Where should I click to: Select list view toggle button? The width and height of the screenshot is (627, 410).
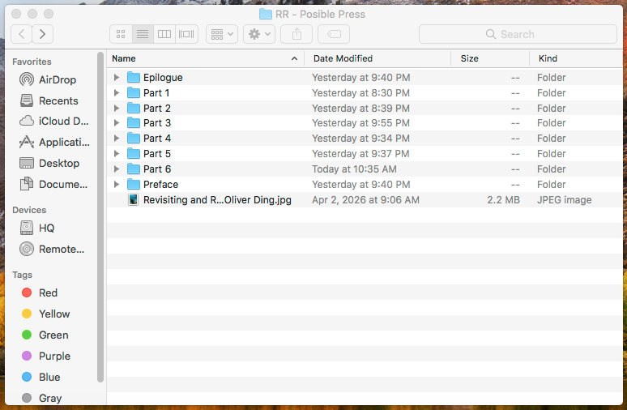click(143, 34)
